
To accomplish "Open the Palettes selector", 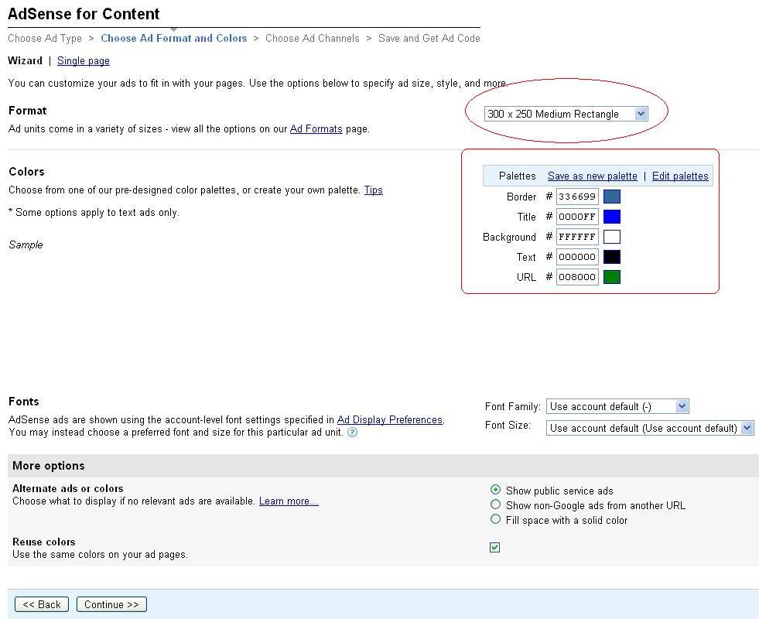I will click(x=517, y=176).
